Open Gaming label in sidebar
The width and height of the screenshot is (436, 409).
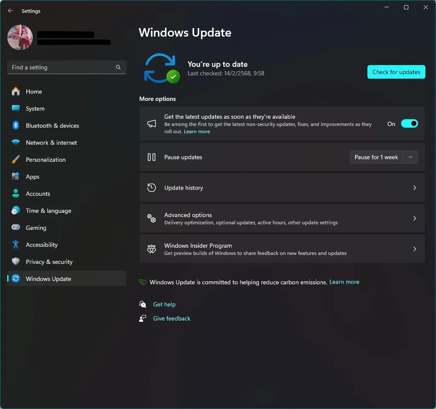(36, 228)
